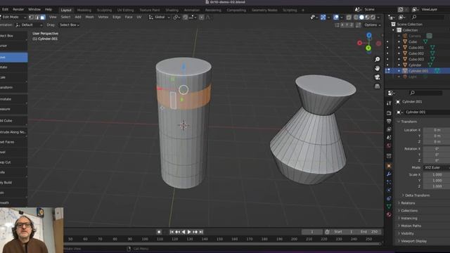Open the Physics properties tab
This screenshot has height=253, width=450.
point(389,190)
